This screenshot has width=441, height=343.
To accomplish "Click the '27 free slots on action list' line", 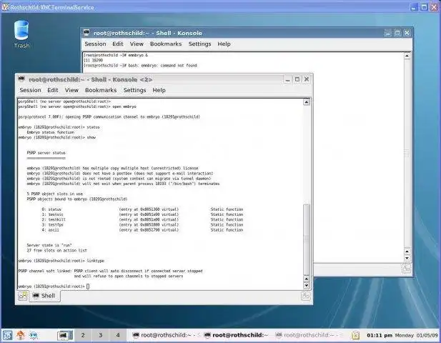I will pyautogui.click(x=56, y=251).
